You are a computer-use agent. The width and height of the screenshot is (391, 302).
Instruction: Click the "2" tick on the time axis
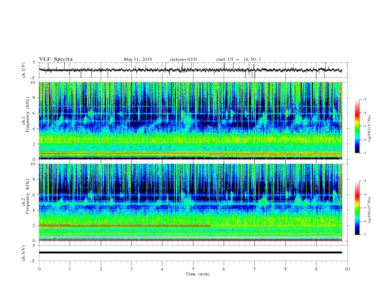(101, 269)
